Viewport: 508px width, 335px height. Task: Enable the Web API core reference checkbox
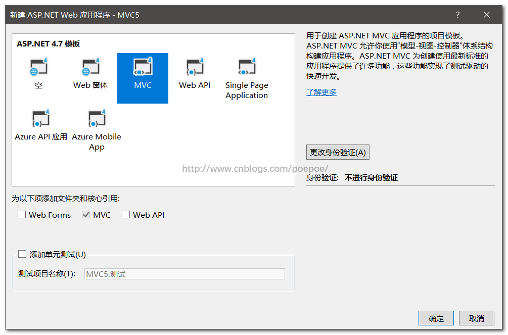126,214
